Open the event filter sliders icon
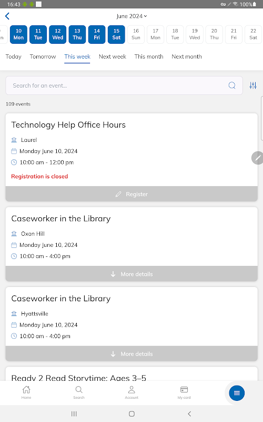This screenshot has height=422, width=263. pyautogui.click(x=253, y=85)
